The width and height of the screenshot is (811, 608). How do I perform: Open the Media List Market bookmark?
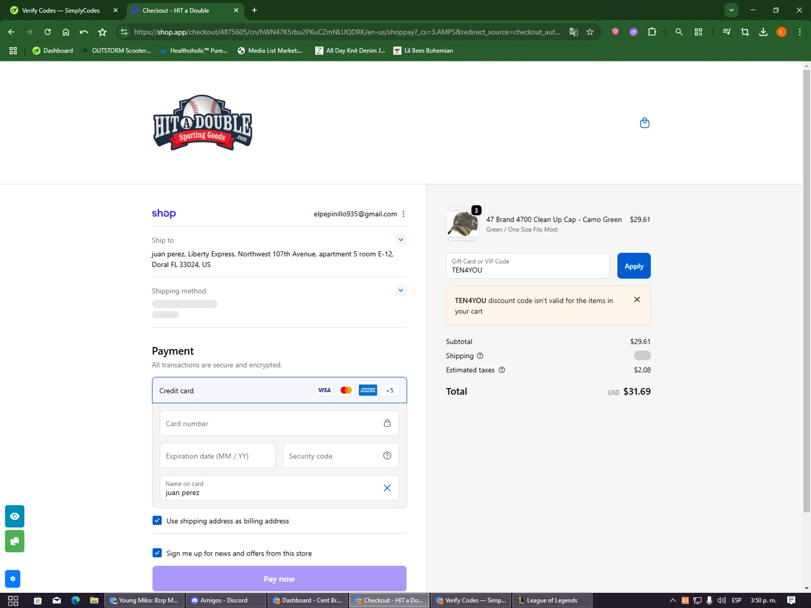(x=270, y=50)
